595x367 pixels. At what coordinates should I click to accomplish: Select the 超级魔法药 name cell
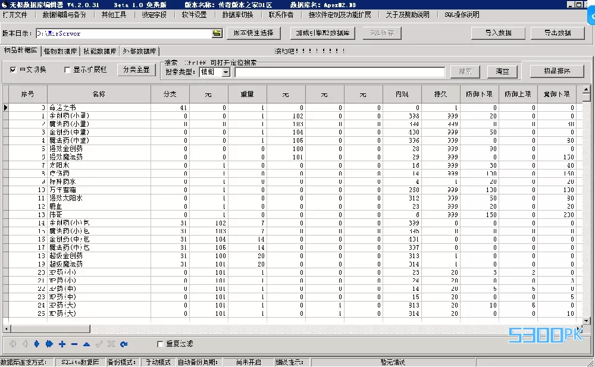tap(99, 264)
